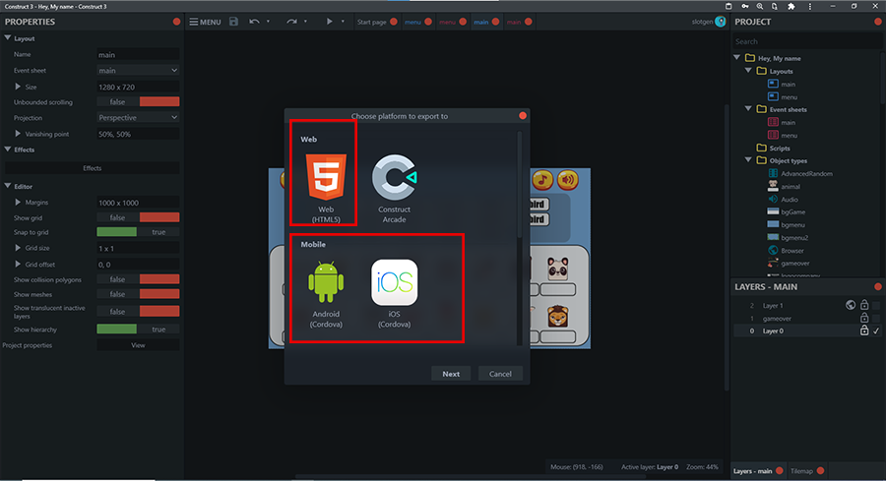This screenshot has height=481, width=886.
Task: Expand the Size property
Action: click(18, 87)
